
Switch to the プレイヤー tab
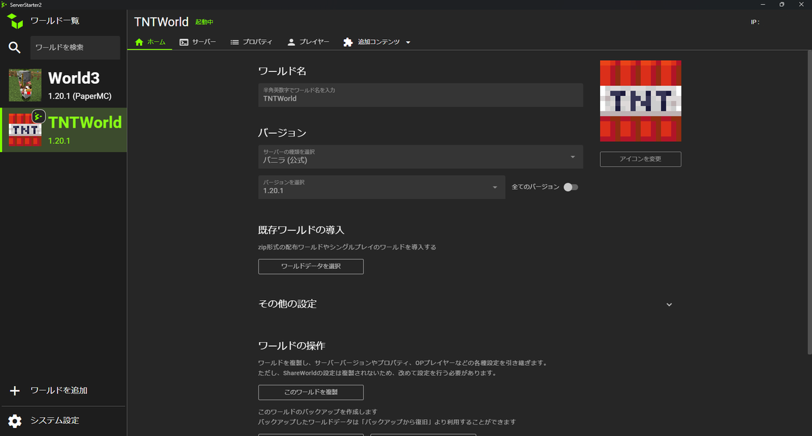pos(308,42)
